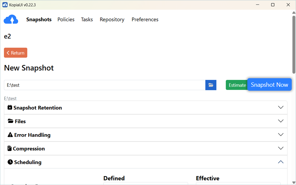Click the Snapshot Retention calendar icon
The image size is (296, 185).
click(x=10, y=107)
